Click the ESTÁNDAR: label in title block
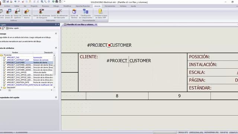This screenshot has width=238, height=134. point(200,88)
